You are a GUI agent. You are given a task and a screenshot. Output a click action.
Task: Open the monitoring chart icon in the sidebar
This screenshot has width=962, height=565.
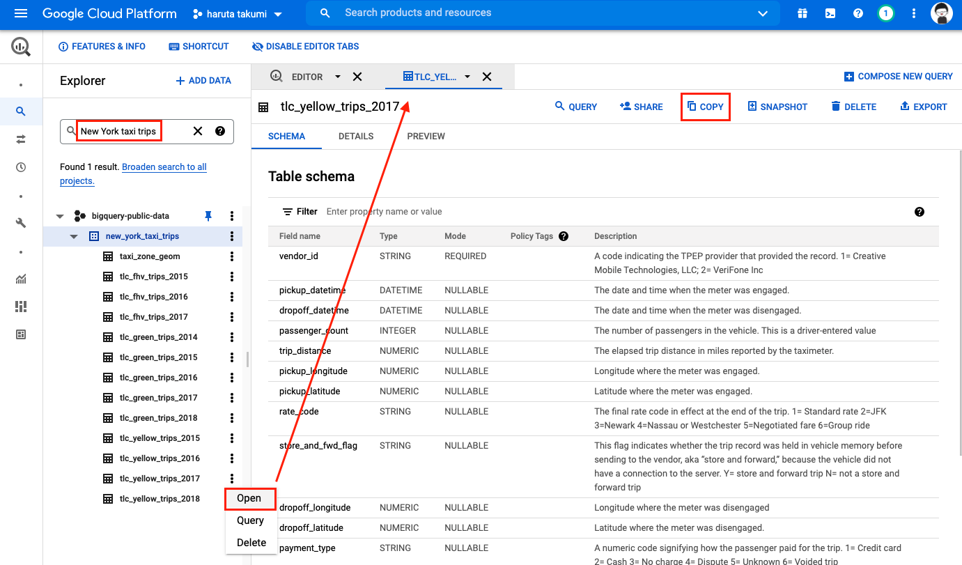point(20,279)
